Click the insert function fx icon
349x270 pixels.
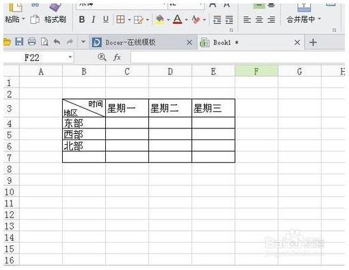[x=117, y=57]
